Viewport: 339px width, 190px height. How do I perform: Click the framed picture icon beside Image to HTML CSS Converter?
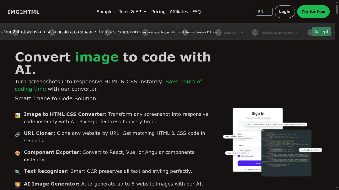pyautogui.click(x=18, y=115)
